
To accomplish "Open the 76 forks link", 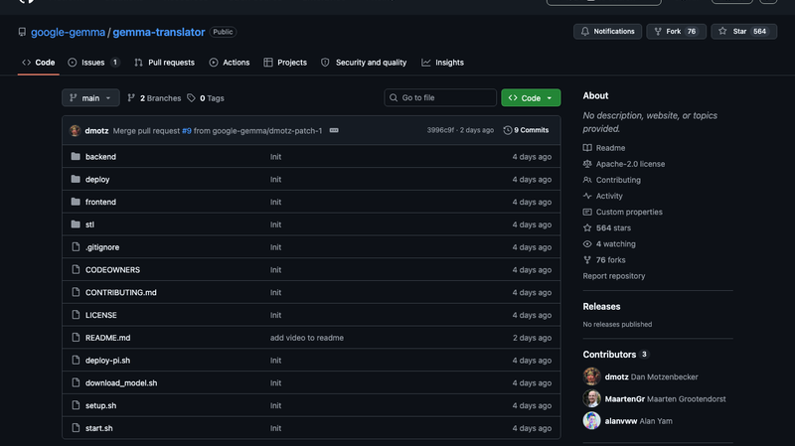I will click(610, 260).
